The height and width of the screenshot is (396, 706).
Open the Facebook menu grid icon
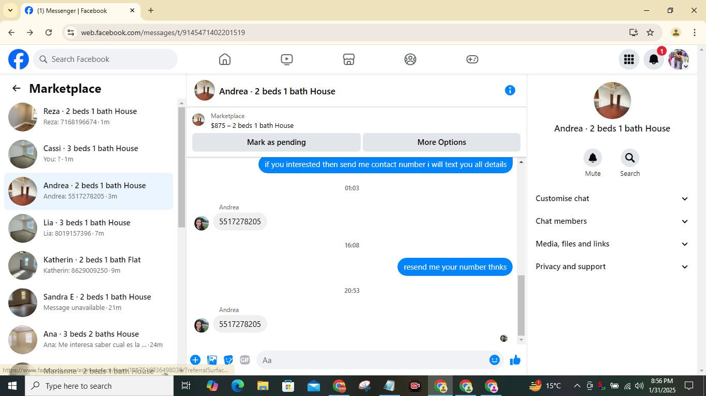point(629,59)
